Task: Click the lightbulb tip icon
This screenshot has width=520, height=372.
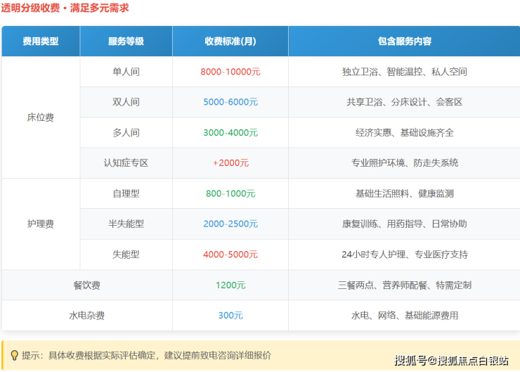Action: pos(13,356)
